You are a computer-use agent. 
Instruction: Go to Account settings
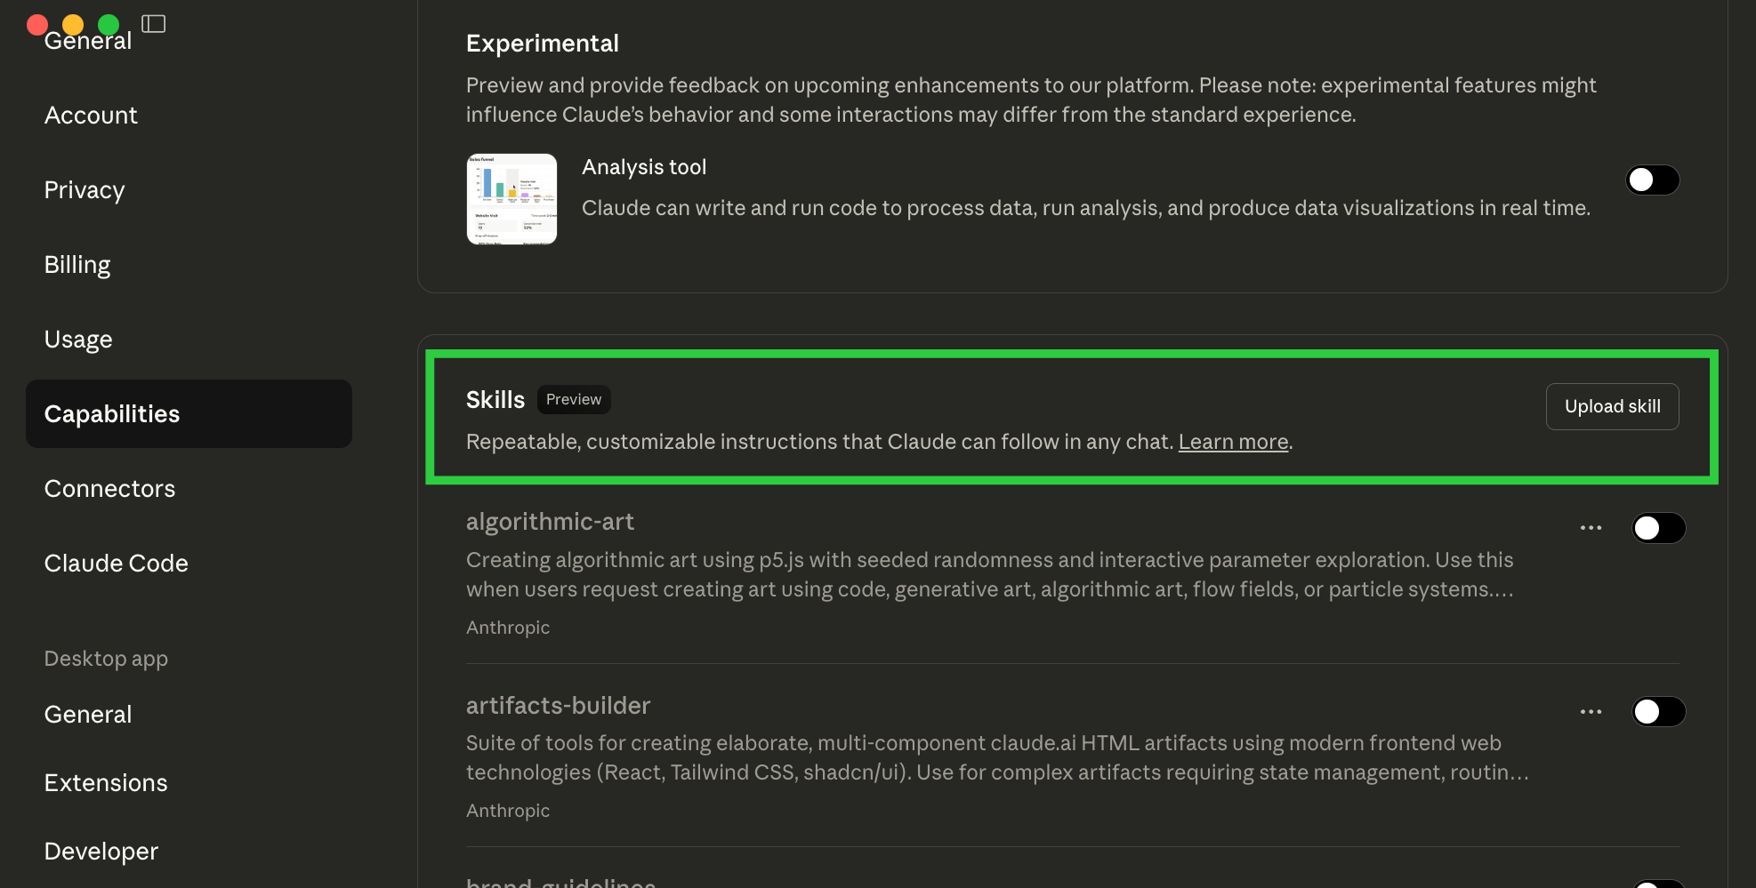click(x=91, y=116)
